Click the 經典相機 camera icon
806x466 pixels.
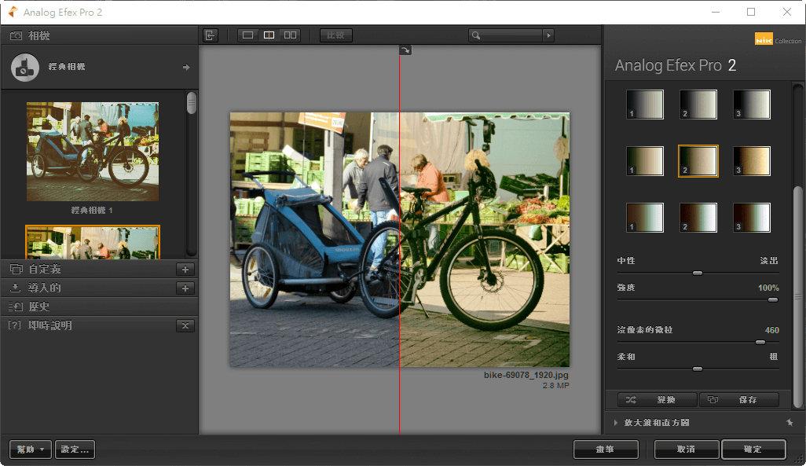[x=25, y=68]
